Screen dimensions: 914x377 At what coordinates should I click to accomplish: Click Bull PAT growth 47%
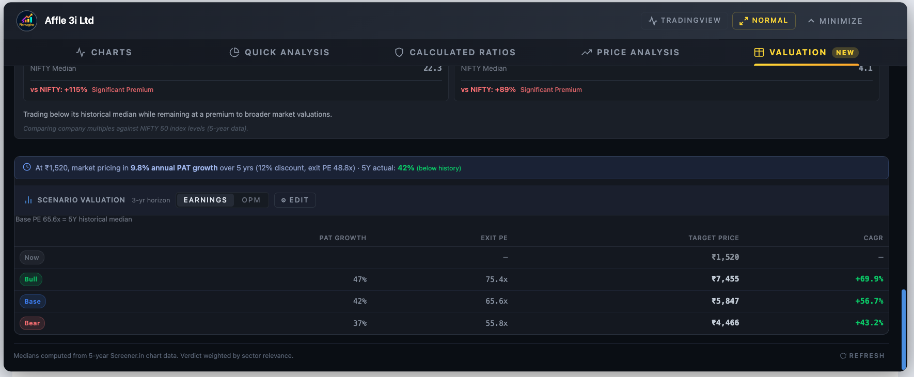pos(360,279)
